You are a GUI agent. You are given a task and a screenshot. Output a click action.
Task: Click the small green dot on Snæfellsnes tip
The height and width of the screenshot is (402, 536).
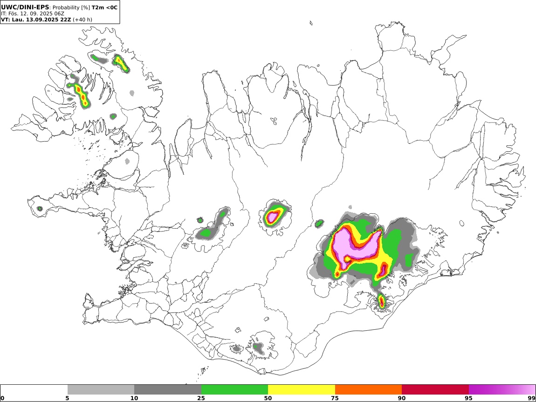(x=40, y=208)
